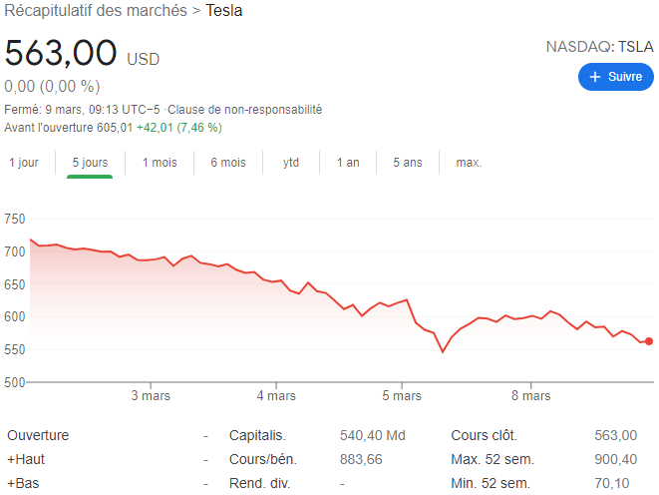
Task: Click the 4 mars axis marker
Action: (276, 396)
